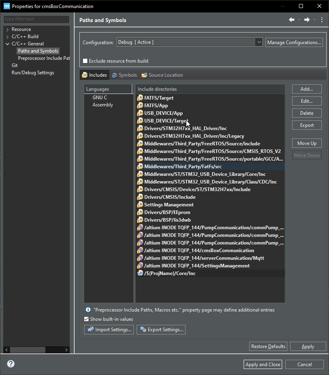Click the left panel horizontal scrollbar
The image size is (329, 375).
coord(28,350)
